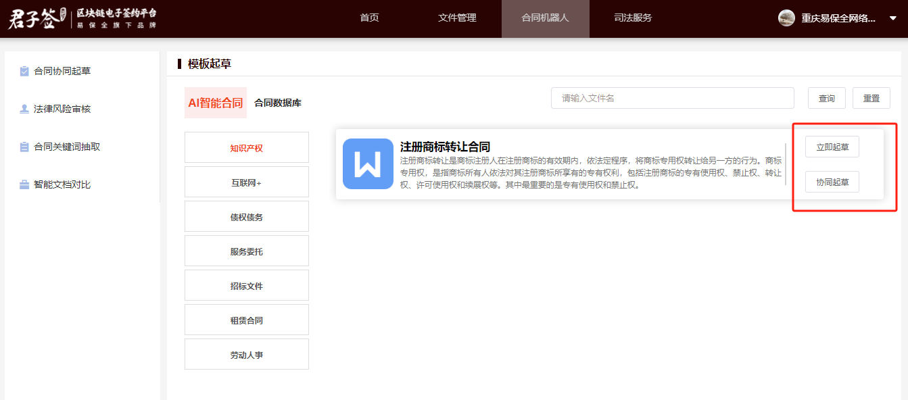Focus the 请输入文件名 search field
This screenshot has width=908, height=400.
click(673, 98)
